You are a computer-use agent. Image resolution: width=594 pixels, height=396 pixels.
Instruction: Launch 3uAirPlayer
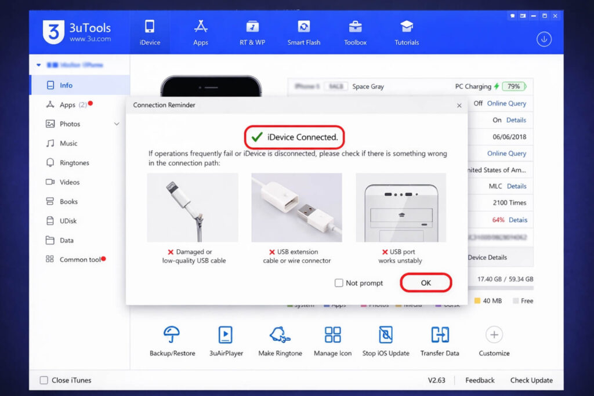click(x=225, y=340)
